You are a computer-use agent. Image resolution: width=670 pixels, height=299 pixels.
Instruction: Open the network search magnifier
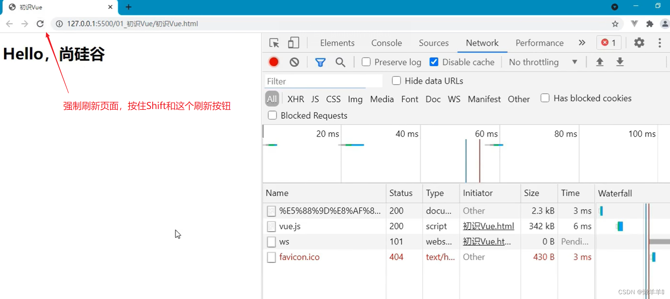pos(340,62)
